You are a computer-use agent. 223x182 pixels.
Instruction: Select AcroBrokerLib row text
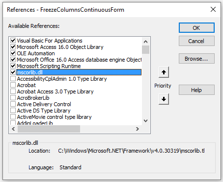[33, 98]
